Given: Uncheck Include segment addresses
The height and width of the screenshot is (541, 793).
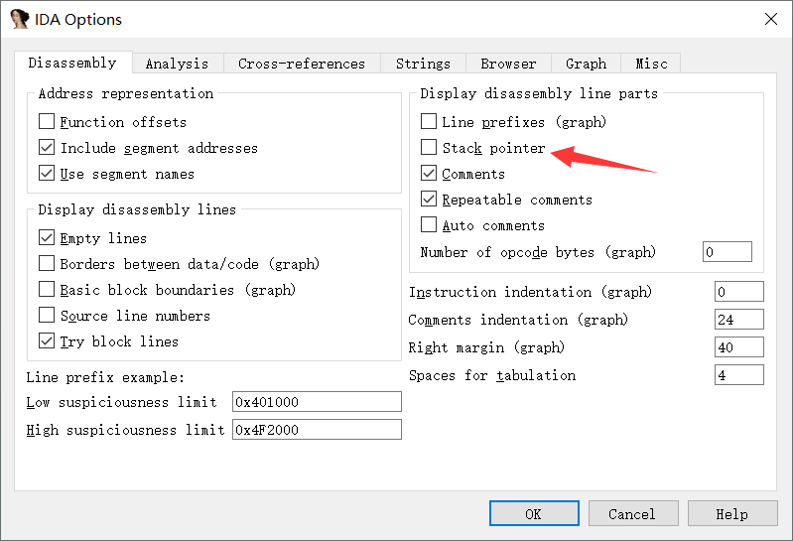Looking at the screenshot, I should 47,148.
